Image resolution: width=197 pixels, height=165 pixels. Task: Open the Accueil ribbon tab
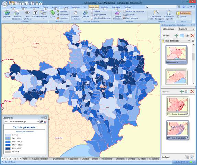tap(14, 7)
